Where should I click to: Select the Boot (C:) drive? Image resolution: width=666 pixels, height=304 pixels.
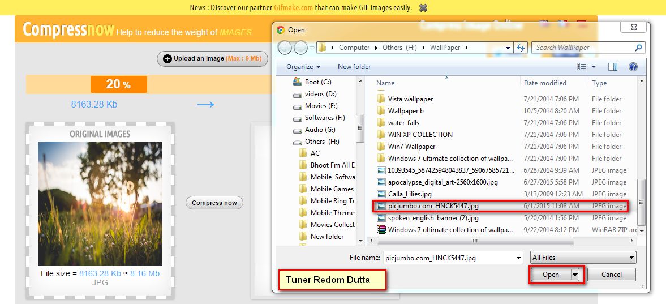(x=312, y=82)
